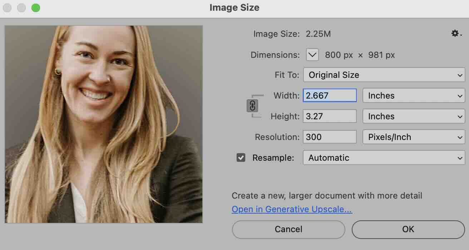This screenshot has width=469, height=250.
Task: Click the Height value field showing 3.27
Action: pyautogui.click(x=329, y=116)
